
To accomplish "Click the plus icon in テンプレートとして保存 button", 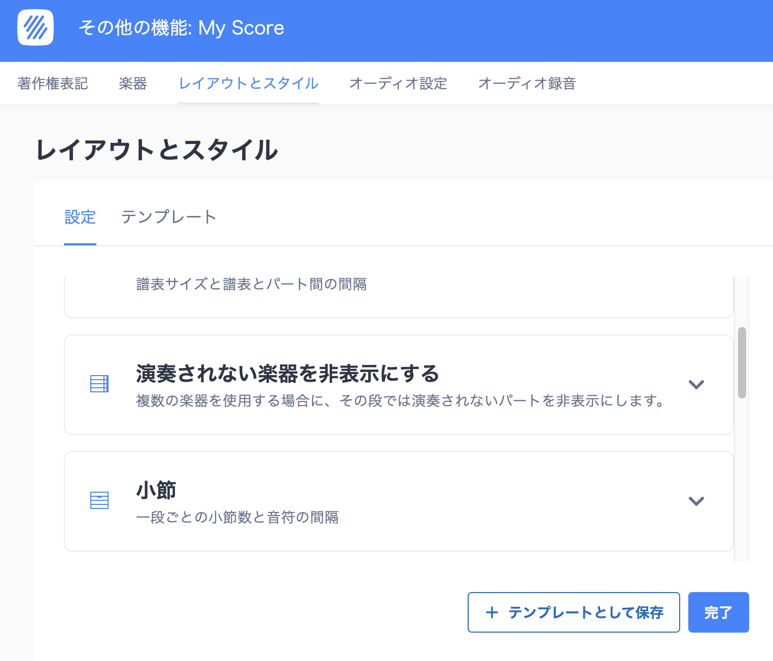I will click(491, 612).
